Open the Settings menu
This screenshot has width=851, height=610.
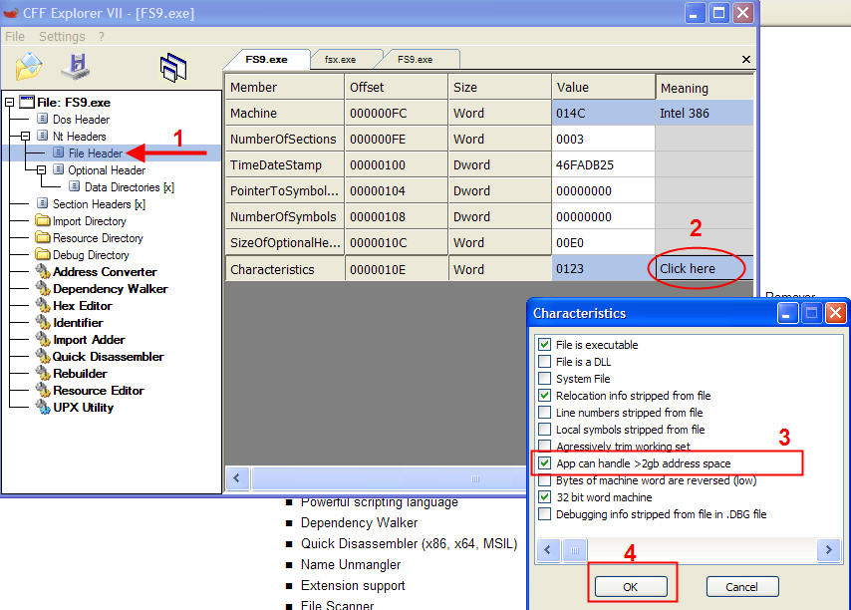tap(61, 36)
